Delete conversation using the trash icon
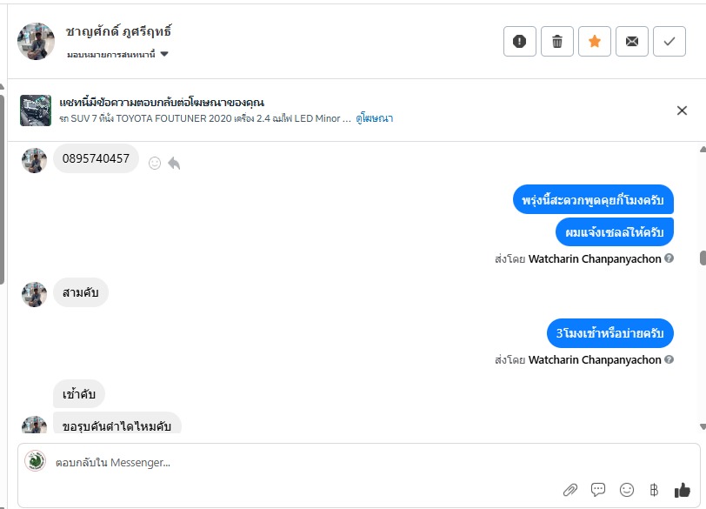 pyautogui.click(x=557, y=41)
